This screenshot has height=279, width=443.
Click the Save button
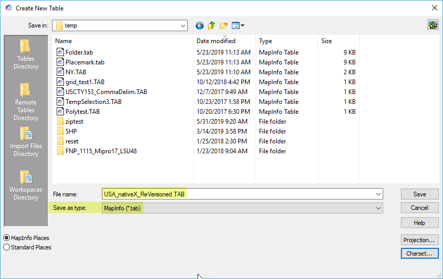click(420, 194)
